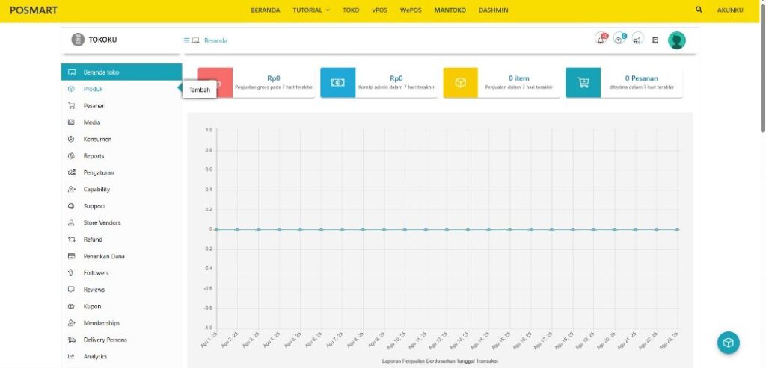Click the AKUNKU link in top bar

[730, 10]
